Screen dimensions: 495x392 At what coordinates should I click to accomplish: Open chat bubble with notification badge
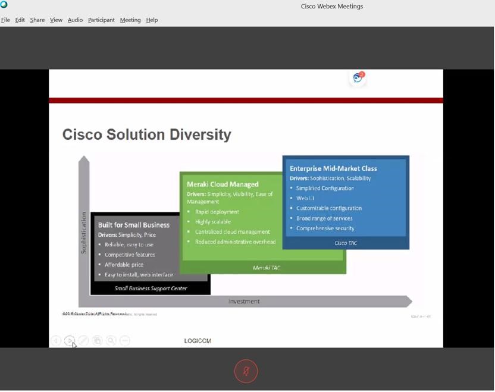[x=358, y=77]
